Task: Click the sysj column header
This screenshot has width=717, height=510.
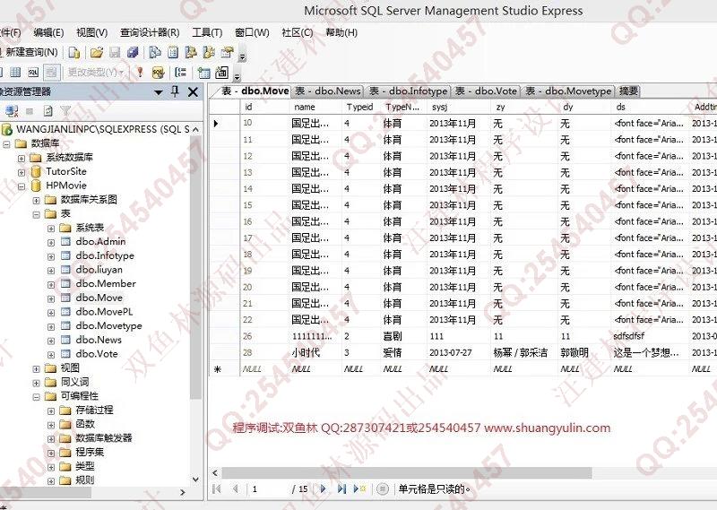Action: click(458, 107)
